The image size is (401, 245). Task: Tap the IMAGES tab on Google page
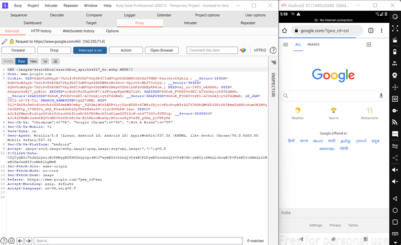pyautogui.click(x=313, y=44)
